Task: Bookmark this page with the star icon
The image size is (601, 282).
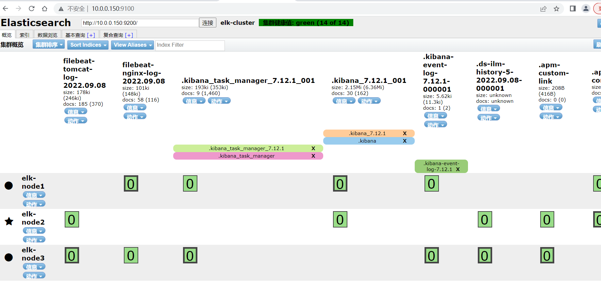Action: click(557, 9)
